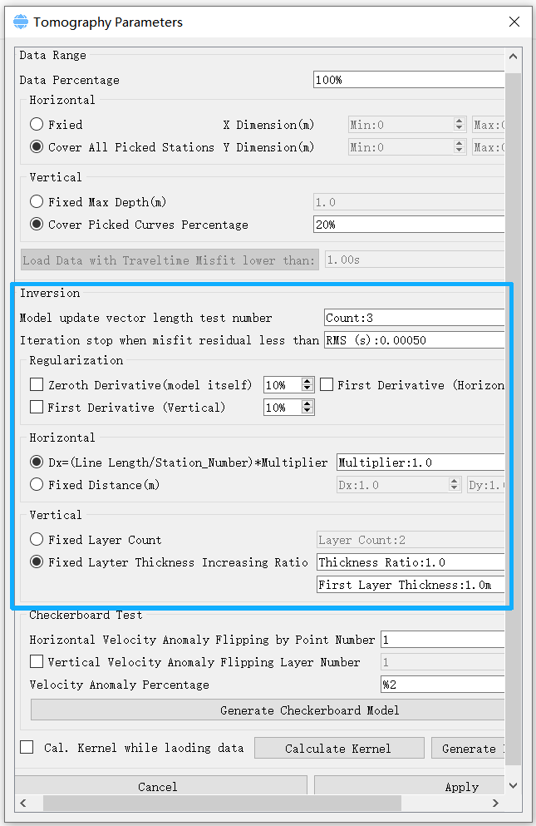Enable Vertical Velocity Anomaly Flipping checkbox
Screen dimensions: 536x826
[37, 663]
